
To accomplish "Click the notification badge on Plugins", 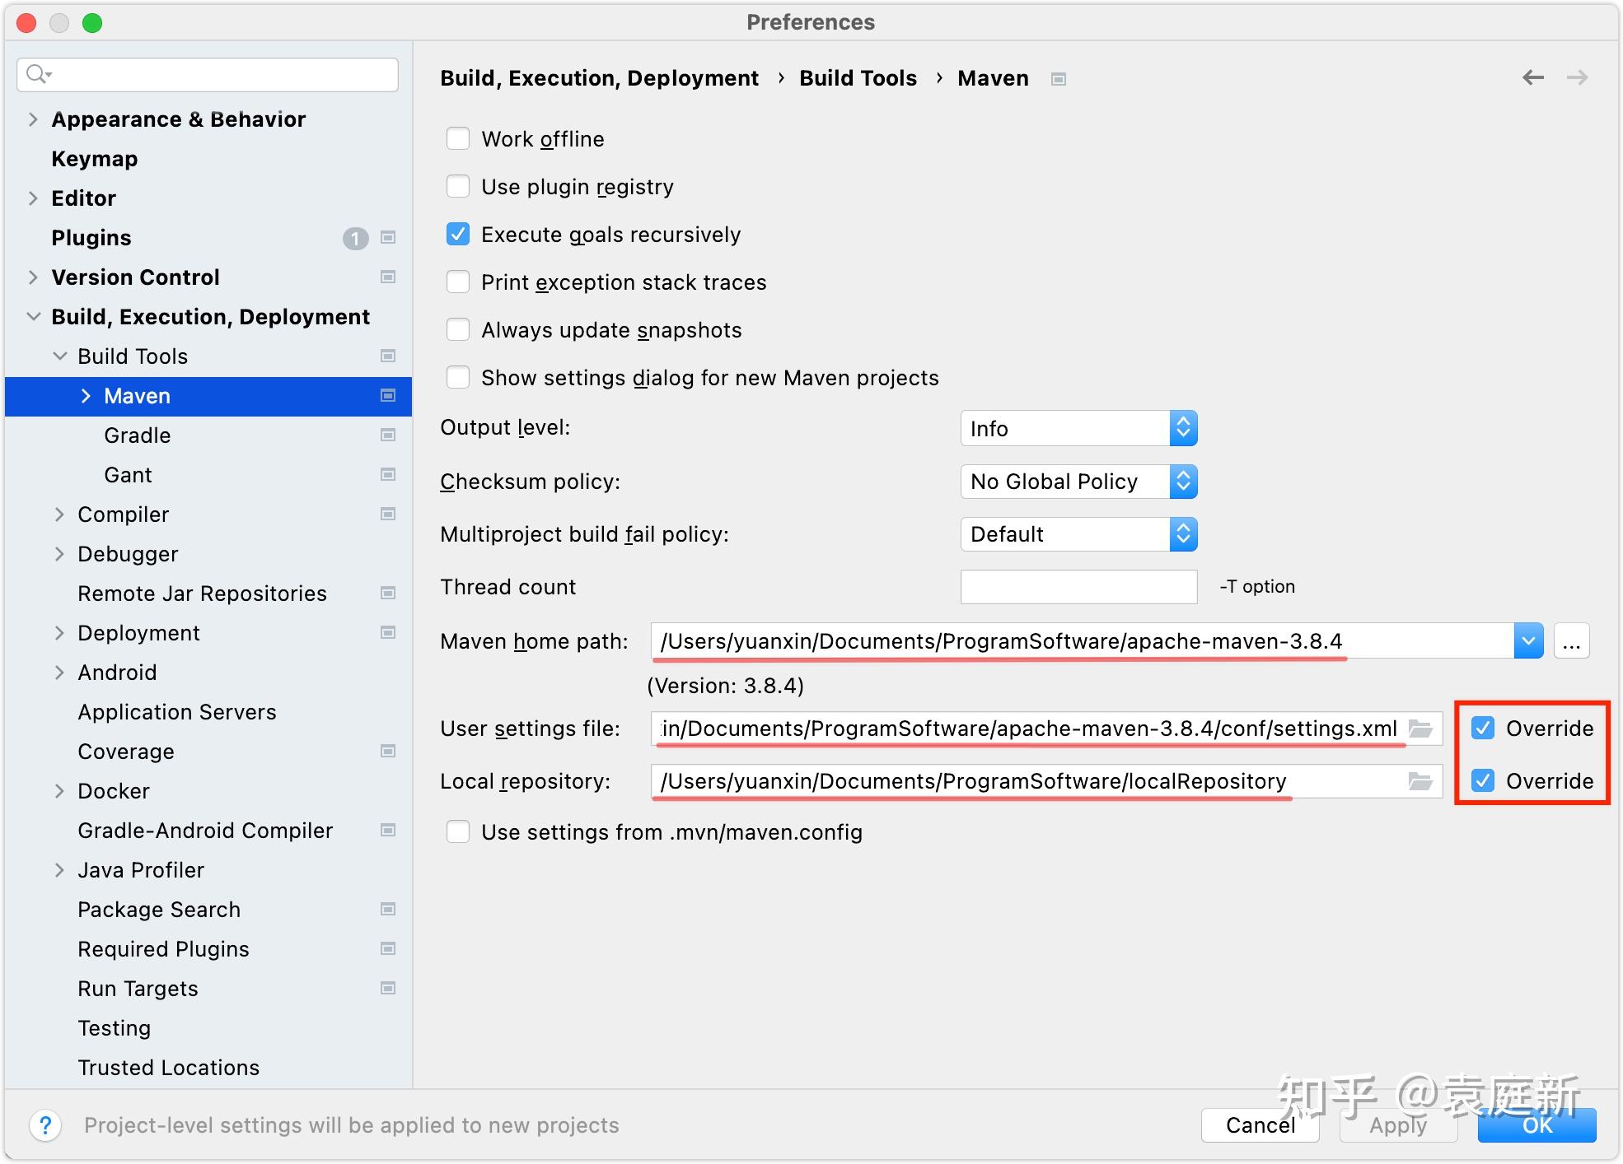I will (355, 238).
